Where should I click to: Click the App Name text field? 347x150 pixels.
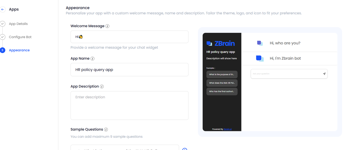pyautogui.click(x=129, y=70)
